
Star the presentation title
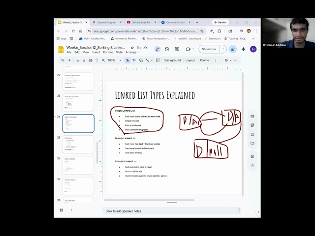132,48
